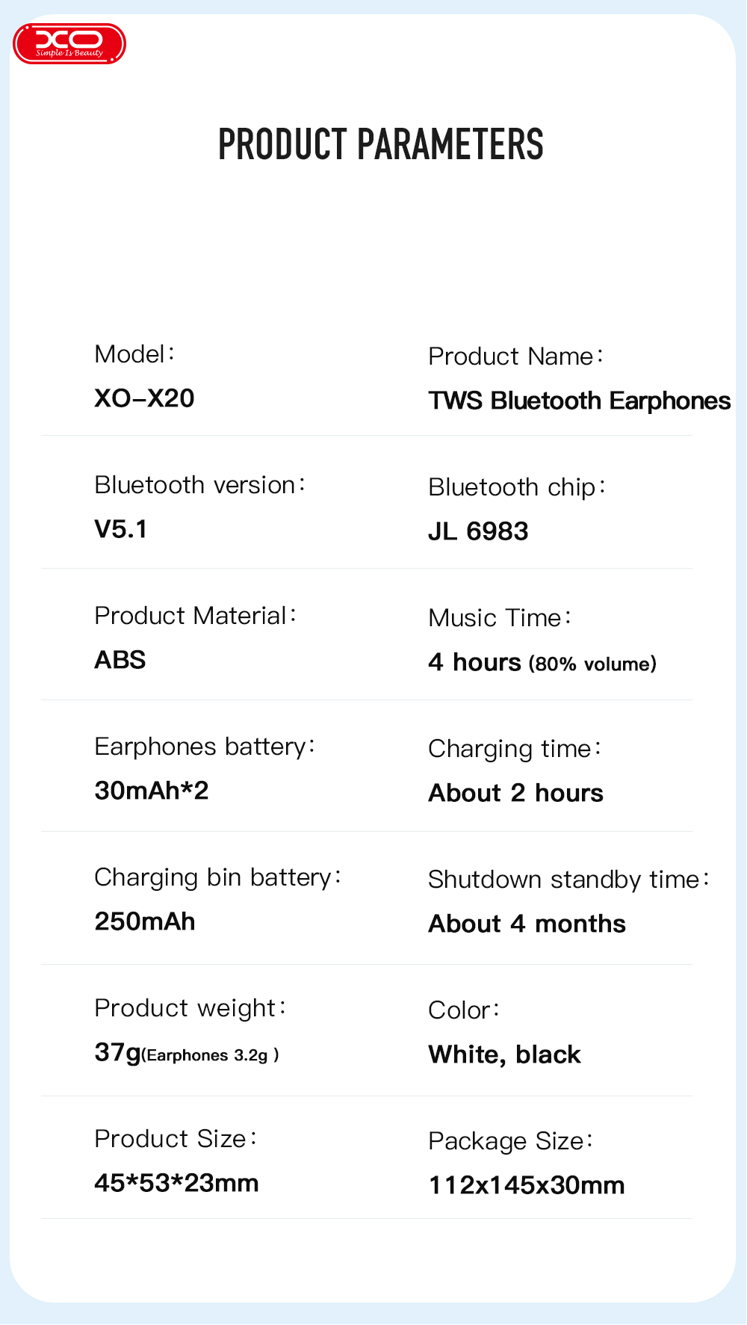Select the Product Material label

[x=196, y=616]
